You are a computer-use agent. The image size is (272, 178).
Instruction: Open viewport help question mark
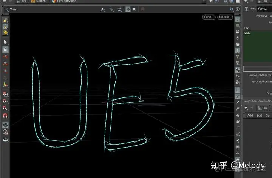pyautogui.click(x=238, y=9)
